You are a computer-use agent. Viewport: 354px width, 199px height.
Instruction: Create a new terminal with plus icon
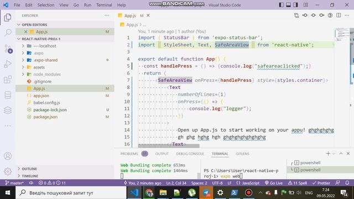pos(328,154)
